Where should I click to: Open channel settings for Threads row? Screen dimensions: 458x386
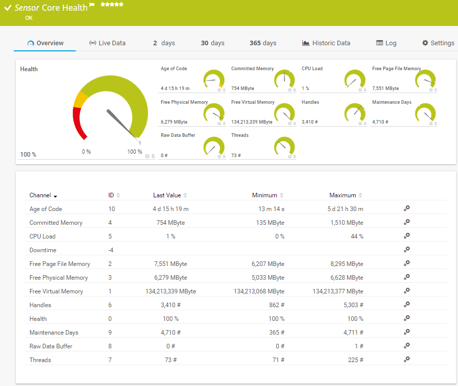(407, 359)
